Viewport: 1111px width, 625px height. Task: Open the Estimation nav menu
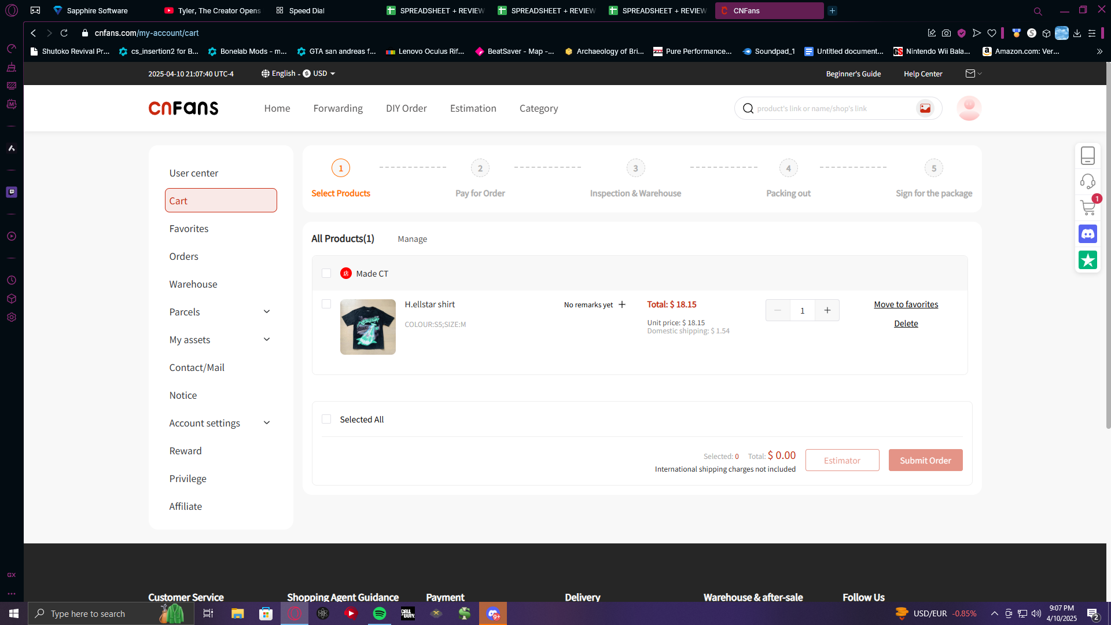pyautogui.click(x=473, y=108)
